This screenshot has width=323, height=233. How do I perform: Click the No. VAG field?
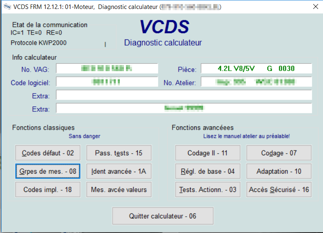click(107, 68)
